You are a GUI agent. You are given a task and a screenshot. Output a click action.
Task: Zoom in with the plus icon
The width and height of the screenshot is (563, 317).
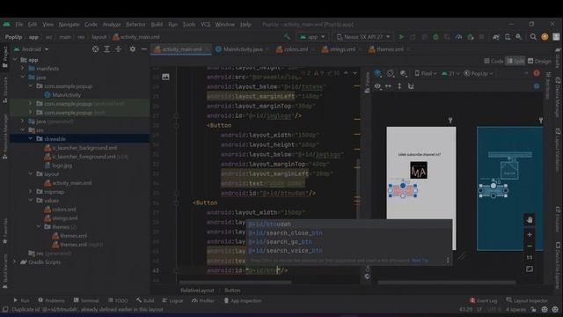point(530,235)
